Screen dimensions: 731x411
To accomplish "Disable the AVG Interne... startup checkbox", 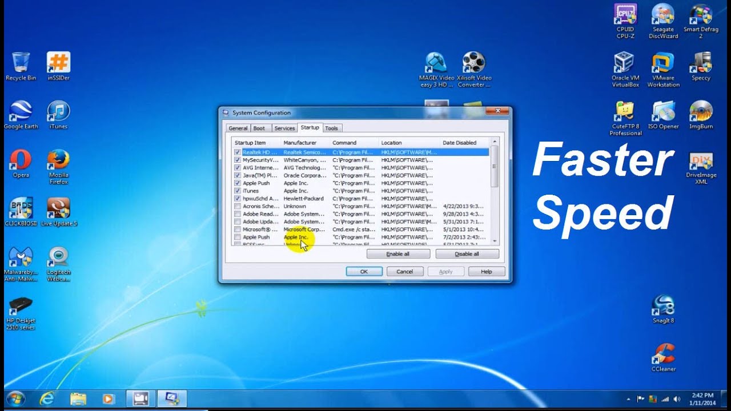I will (x=238, y=168).
